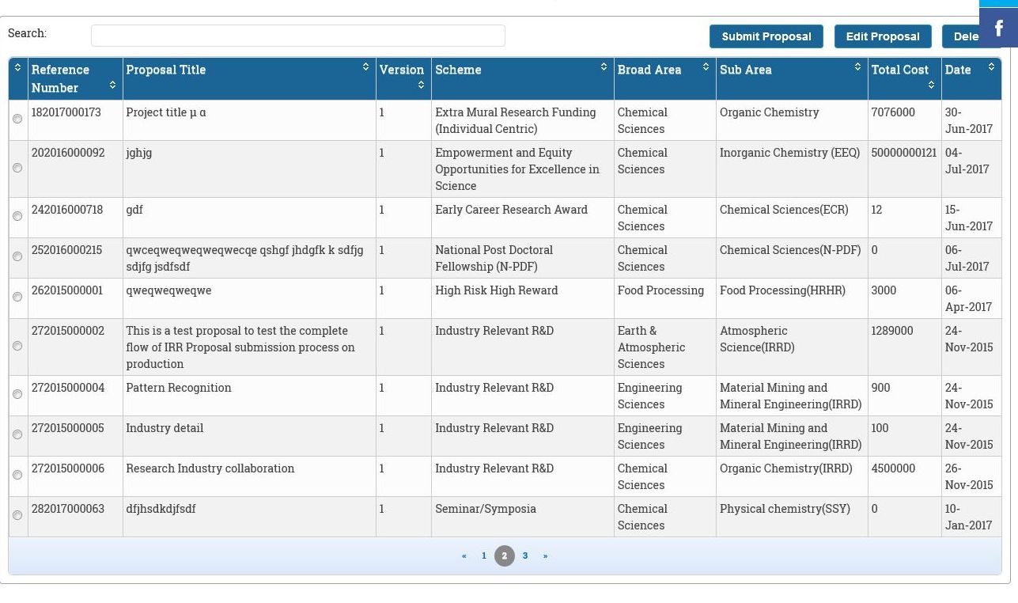The image size is (1018, 603).
Task: Click the total cost value 7076000
Action: click(x=893, y=112)
